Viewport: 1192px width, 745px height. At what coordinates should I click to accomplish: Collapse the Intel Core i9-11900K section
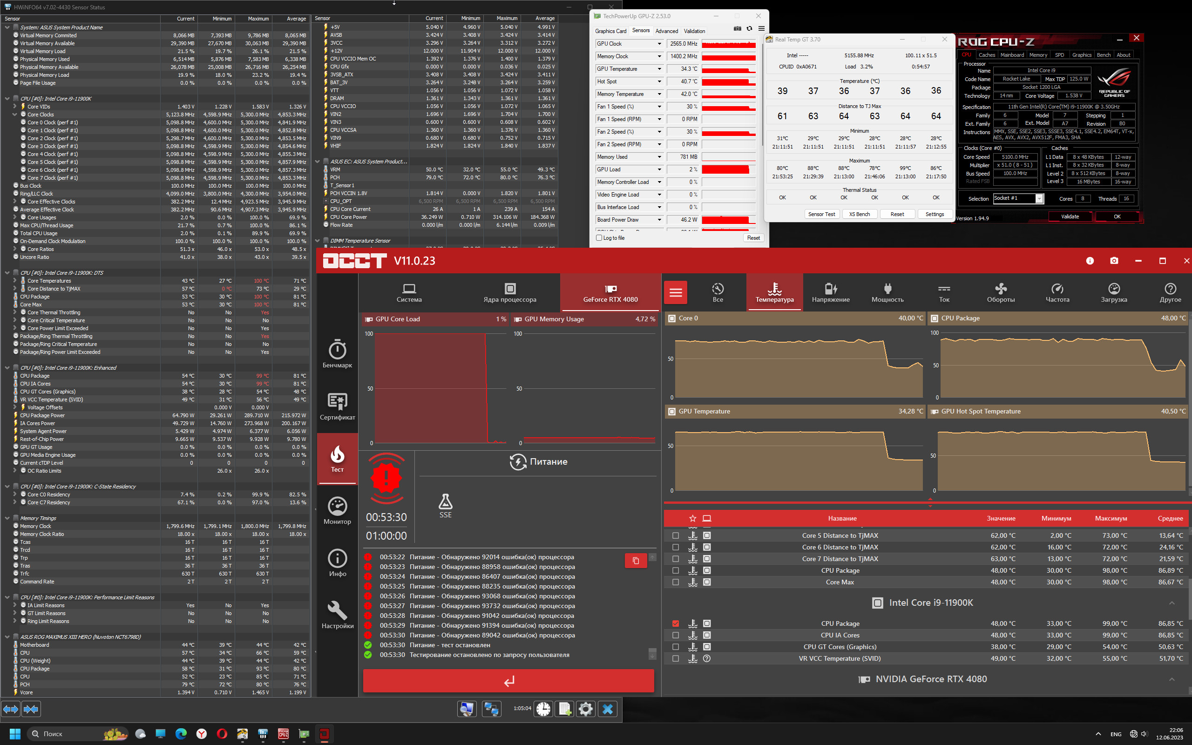coord(1172,603)
